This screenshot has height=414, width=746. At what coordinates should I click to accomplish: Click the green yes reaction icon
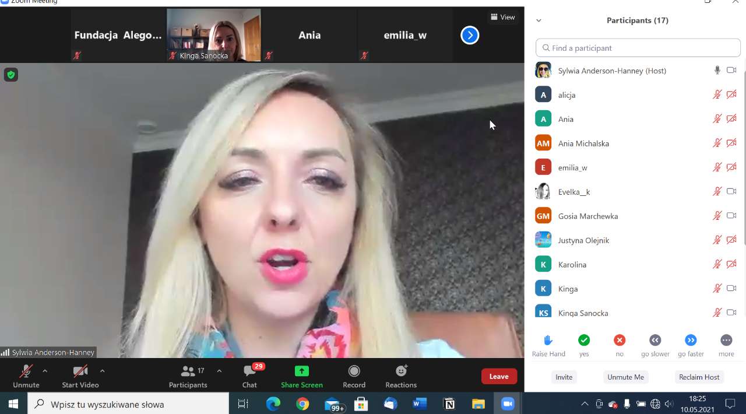point(584,340)
